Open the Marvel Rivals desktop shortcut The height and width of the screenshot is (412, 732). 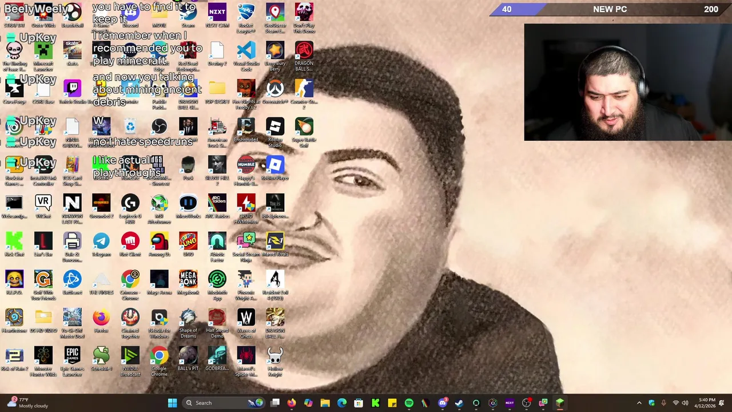click(275, 245)
